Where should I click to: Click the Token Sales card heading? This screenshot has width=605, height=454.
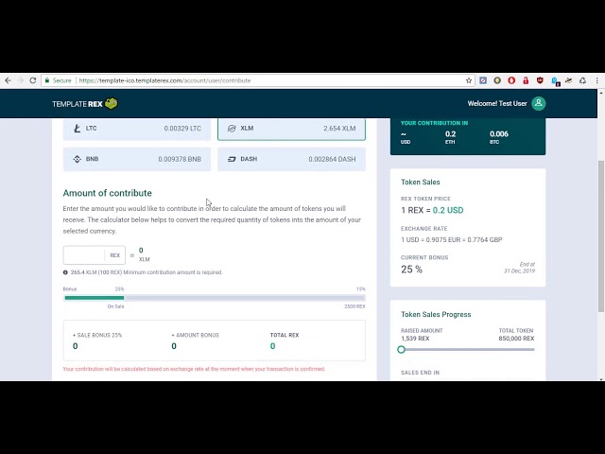(420, 182)
